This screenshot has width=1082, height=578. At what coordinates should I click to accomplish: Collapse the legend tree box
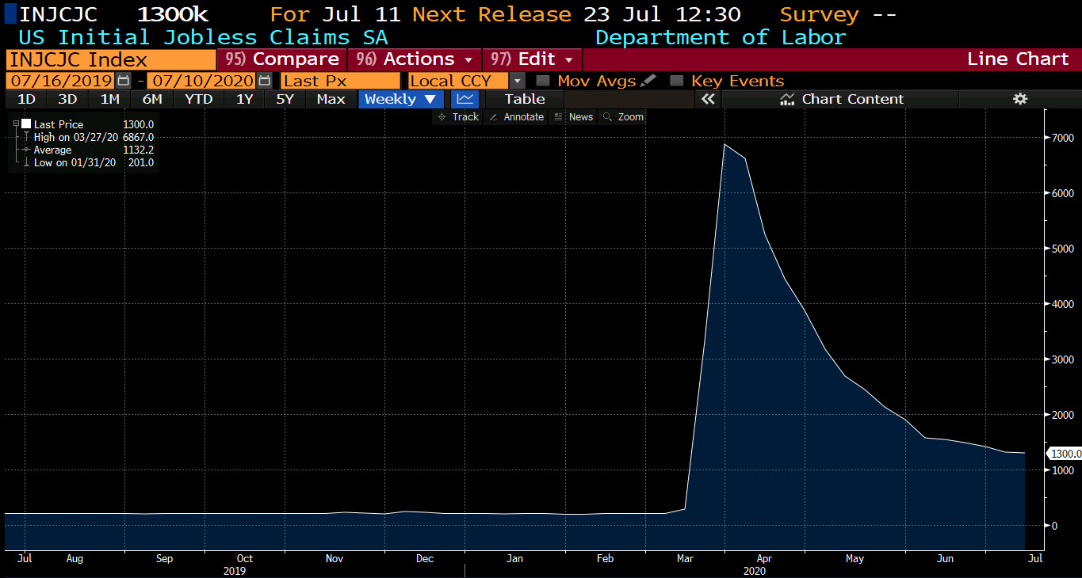[x=16, y=124]
